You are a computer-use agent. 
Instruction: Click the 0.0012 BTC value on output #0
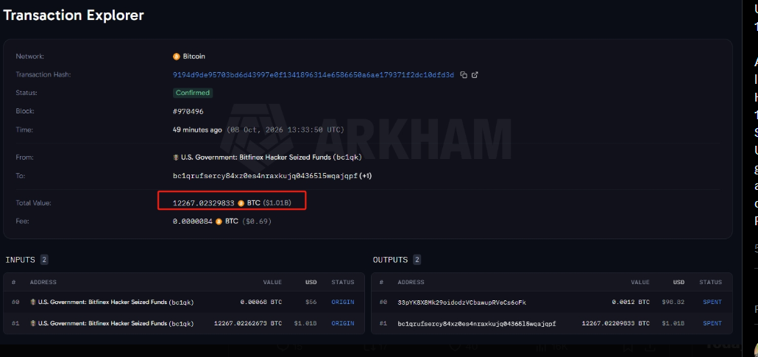coord(631,302)
